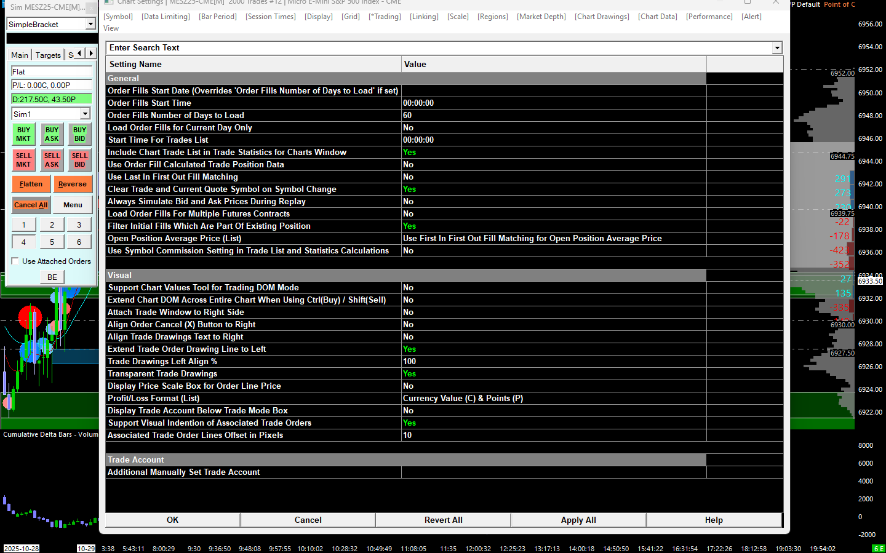The height and width of the screenshot is (553, 886).
Task: Select order quantity button 6
Action: [79, 242]
